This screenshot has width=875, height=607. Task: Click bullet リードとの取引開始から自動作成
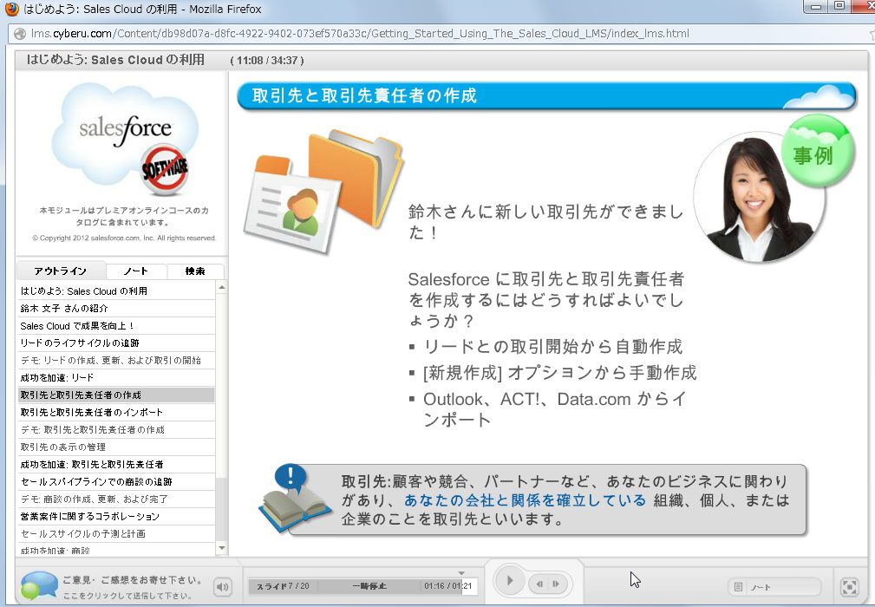pos(553,347)
